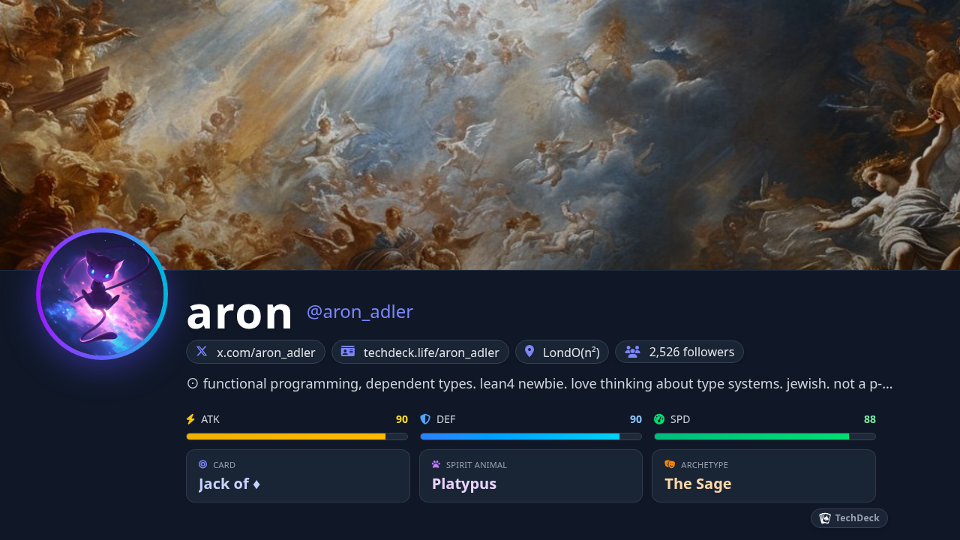Click the round profile avatar image
Viewport: 960px width, 540px height.
(102, 294)
